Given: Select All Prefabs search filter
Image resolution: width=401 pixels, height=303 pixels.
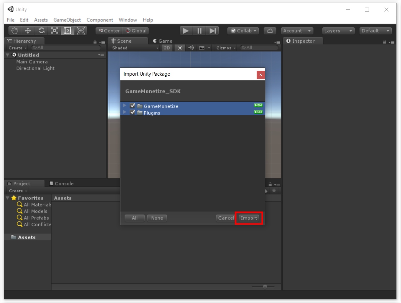Looking at the screenshot, I should click(33, 218).
